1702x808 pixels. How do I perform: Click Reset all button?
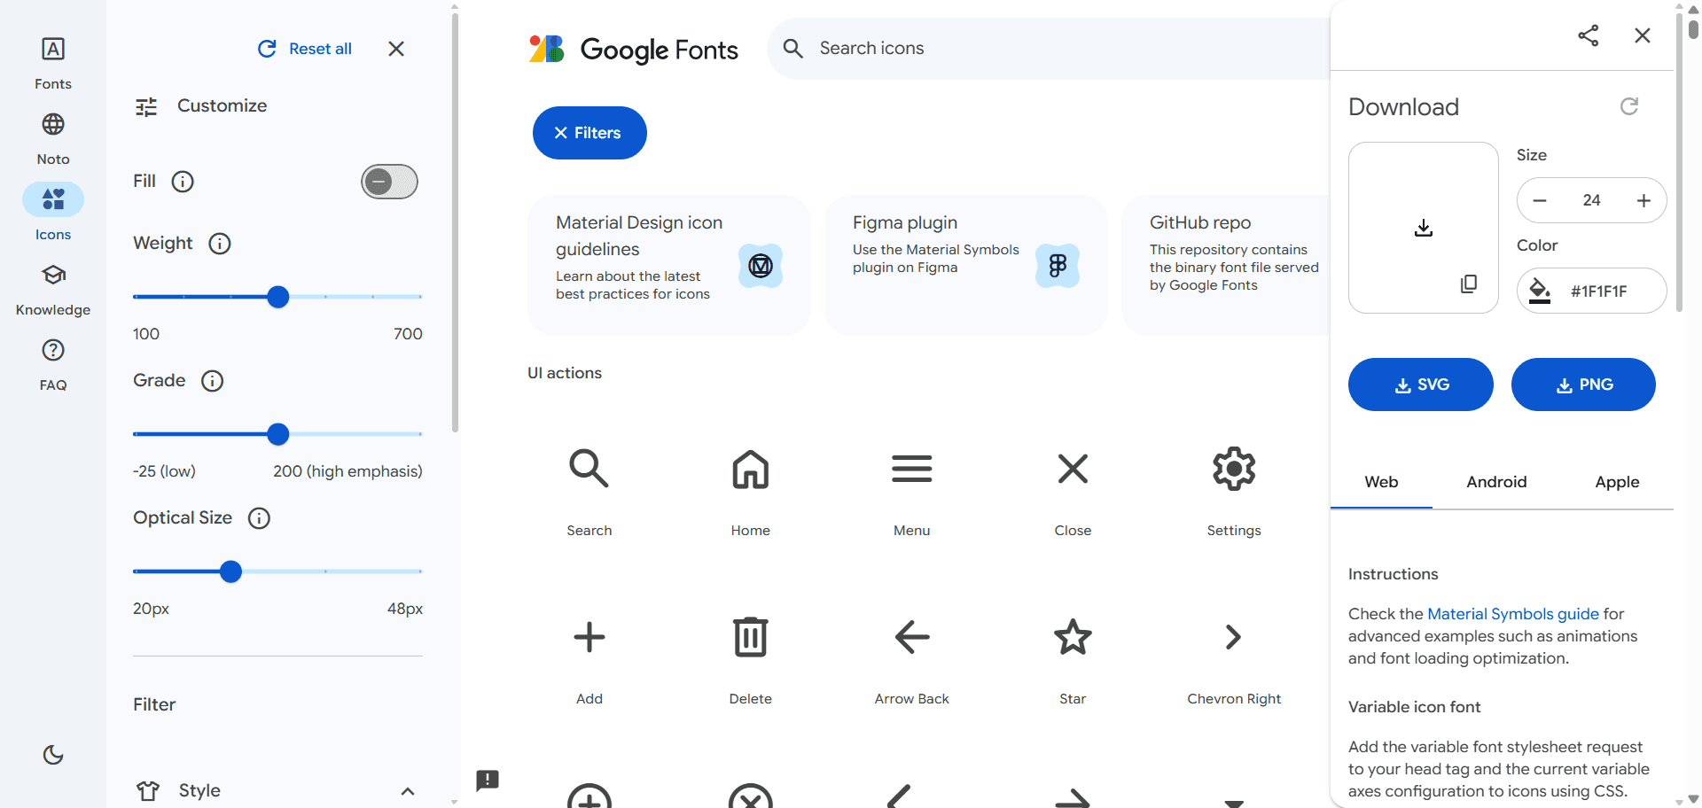(x=305, y=49)
